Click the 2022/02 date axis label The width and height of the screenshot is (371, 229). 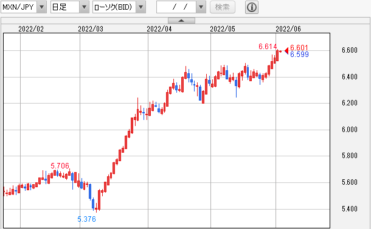[x=31, y=29]
